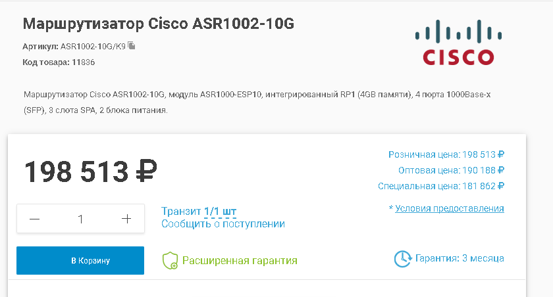Click the Оптовая цена 190 188 line

[451, 170]
